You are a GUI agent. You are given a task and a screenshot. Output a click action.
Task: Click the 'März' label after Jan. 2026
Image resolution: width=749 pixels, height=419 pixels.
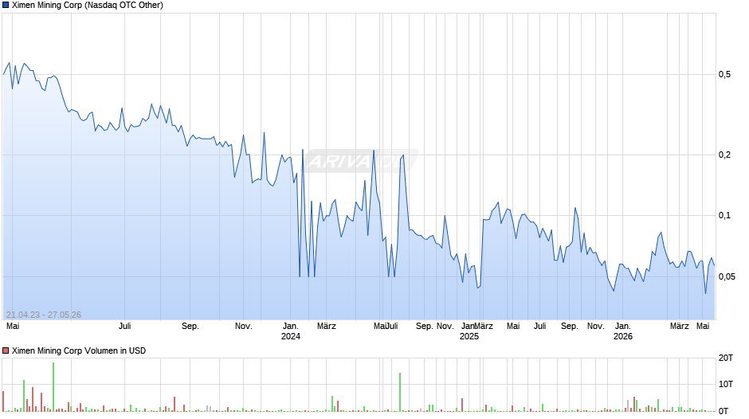click(x=679, y=327)
